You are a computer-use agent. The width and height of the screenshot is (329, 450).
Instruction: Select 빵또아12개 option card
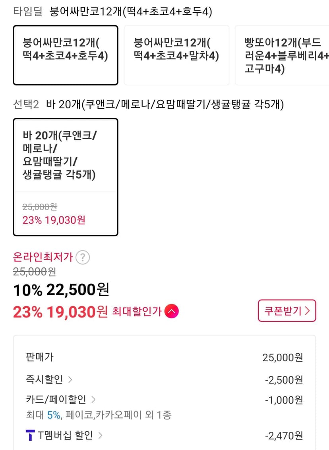282,55
